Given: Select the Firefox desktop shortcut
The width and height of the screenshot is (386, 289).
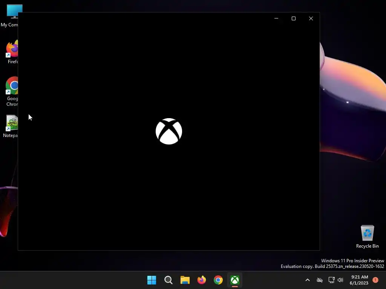Looking at the screenshot, I should coord(12,52).
